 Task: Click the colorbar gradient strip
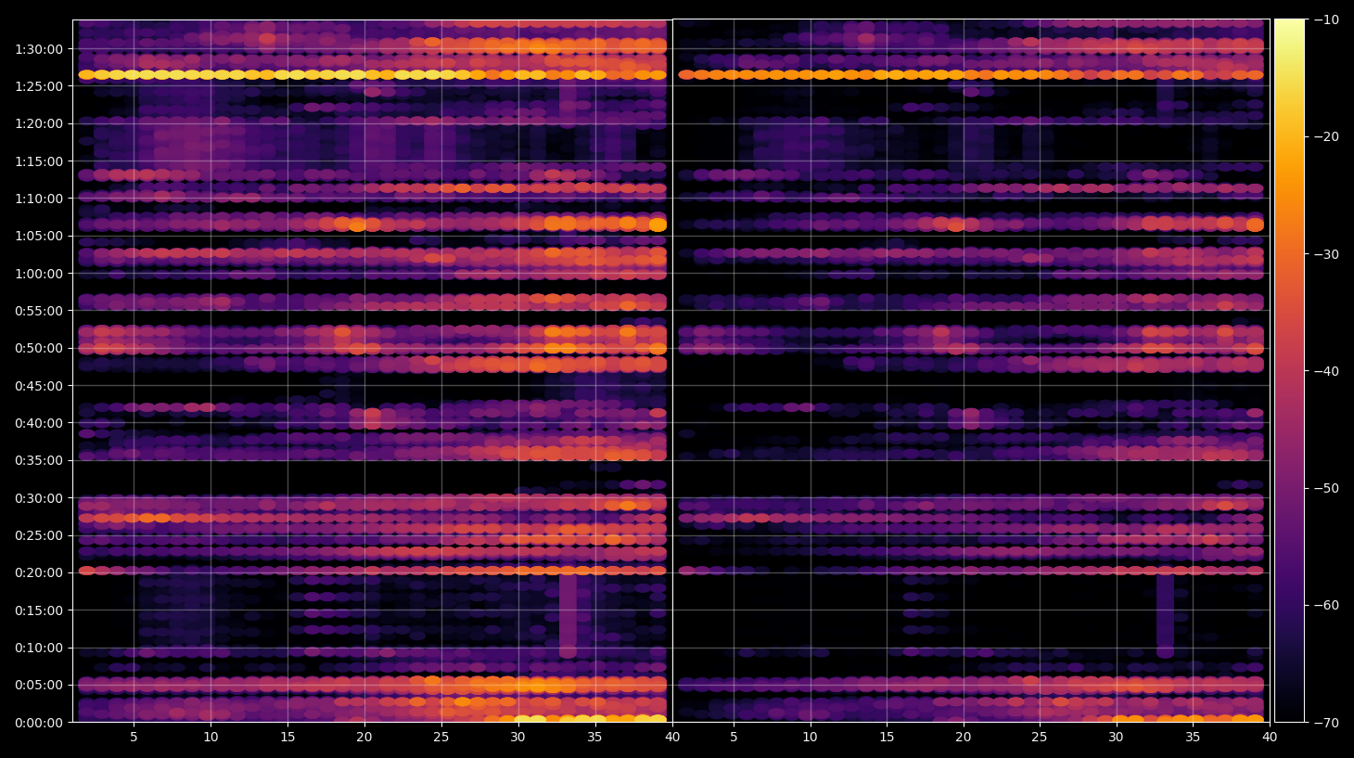tap(1289, 371)
